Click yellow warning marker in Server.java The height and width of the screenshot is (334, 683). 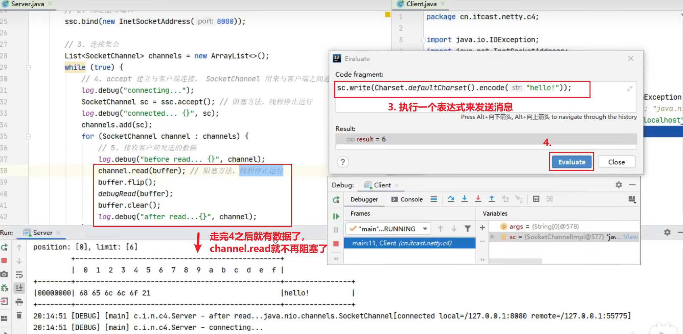tap(387, 14)
